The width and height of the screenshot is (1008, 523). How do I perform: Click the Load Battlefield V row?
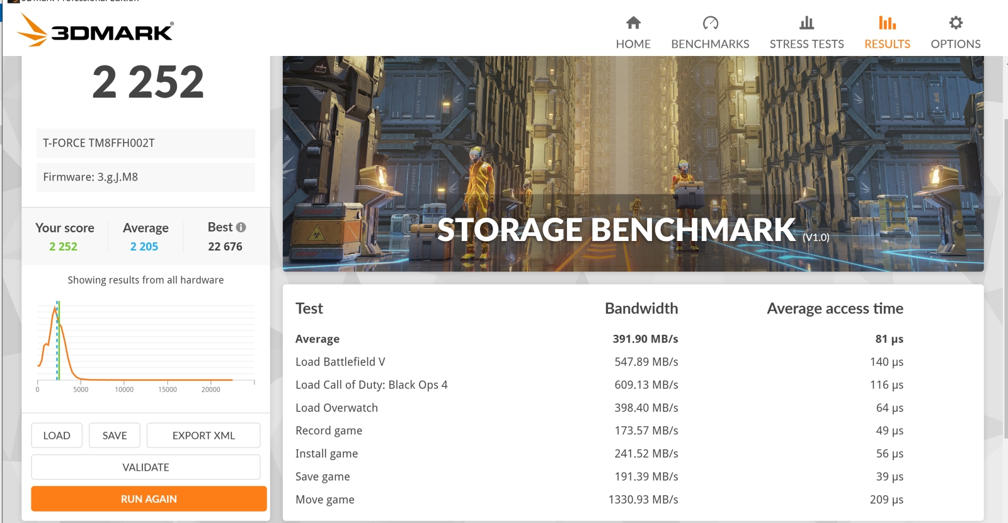(599, 362)
